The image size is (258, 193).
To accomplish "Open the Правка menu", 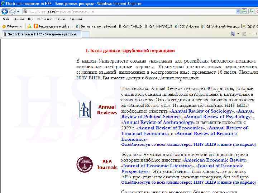I will pyautogui.click(x=19, y=19).
